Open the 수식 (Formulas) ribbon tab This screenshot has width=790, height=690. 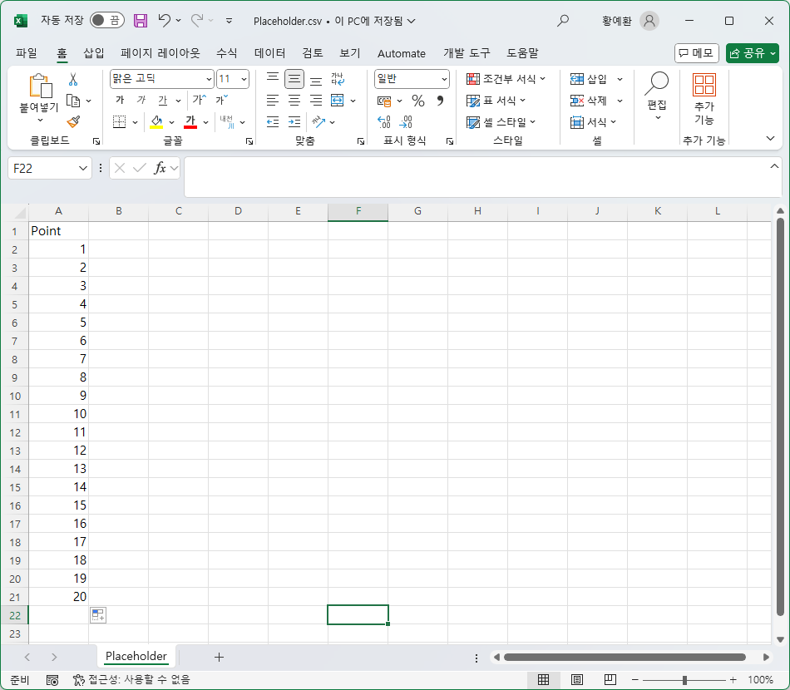(227, 53)
